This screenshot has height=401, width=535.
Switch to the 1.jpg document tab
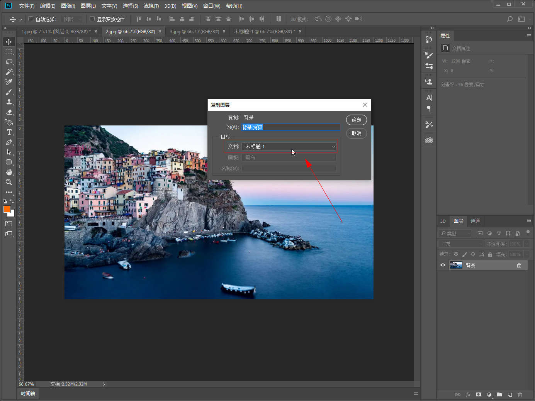[56, 31]
